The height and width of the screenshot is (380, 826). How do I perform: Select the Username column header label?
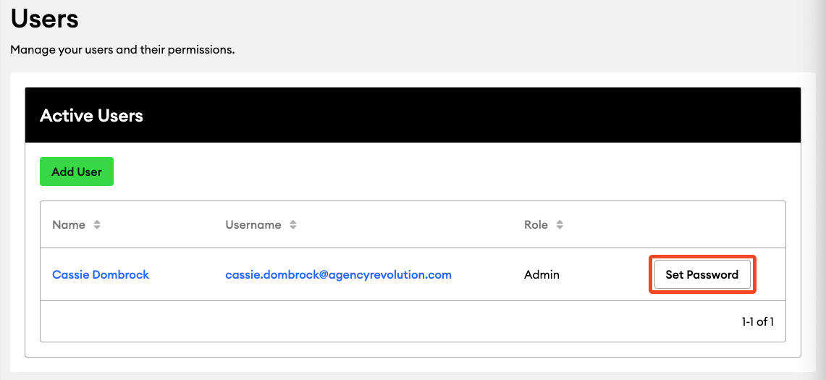pos(253,224)
